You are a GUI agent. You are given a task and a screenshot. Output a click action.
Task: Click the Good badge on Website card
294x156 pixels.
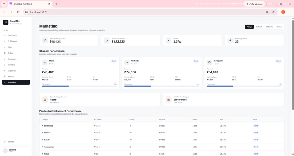196,61
